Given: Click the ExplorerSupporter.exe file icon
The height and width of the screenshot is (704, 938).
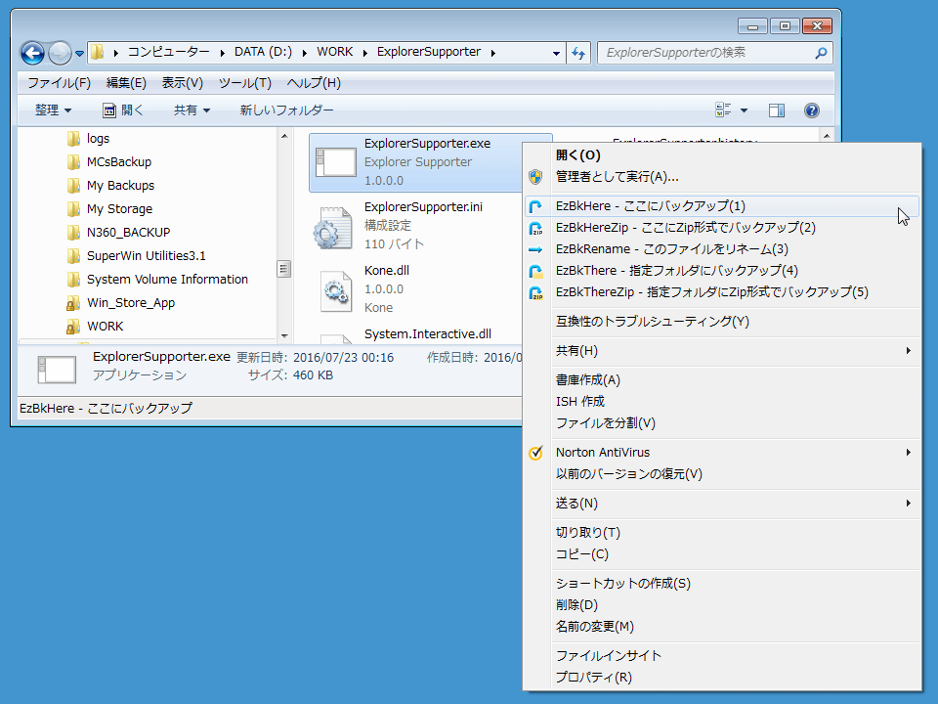Looking at the screenshot, I should coord(335,161).
